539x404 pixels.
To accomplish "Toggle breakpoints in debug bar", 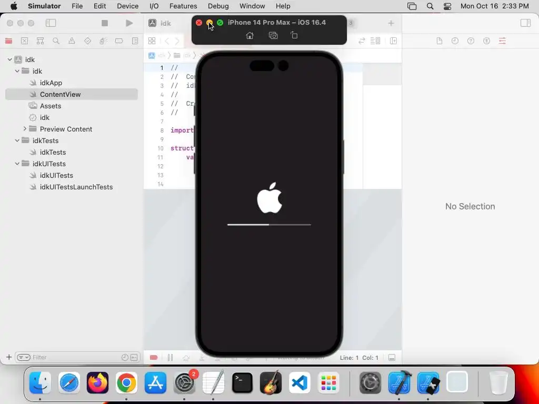I will [x=154, y=358].
